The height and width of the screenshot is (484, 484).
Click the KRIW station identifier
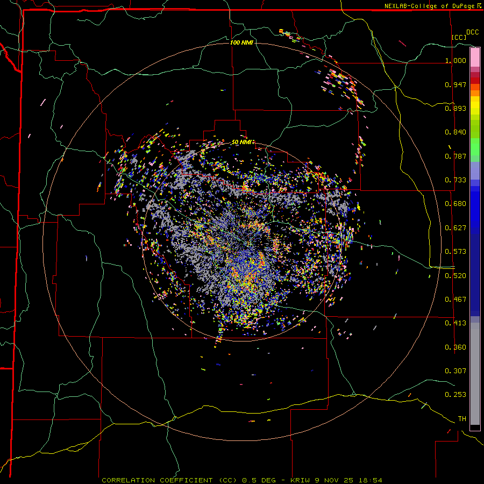point(300,480)
